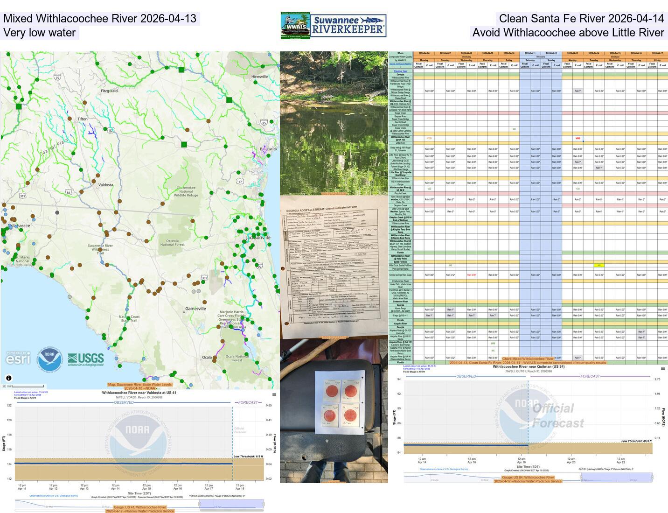
Task: Select the green gauge square marker near Valdosta
Action: (x=183, y=144)
